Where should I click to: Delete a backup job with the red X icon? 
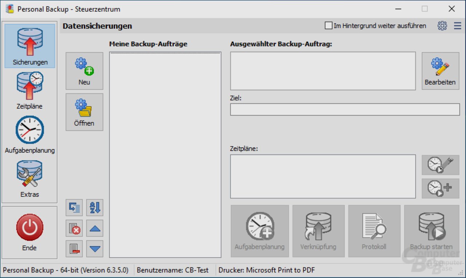click(x=74, y=228)
